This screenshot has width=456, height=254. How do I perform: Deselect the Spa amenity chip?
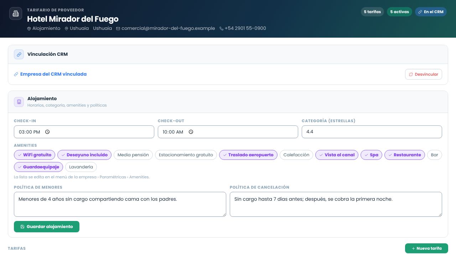point(372,155)
